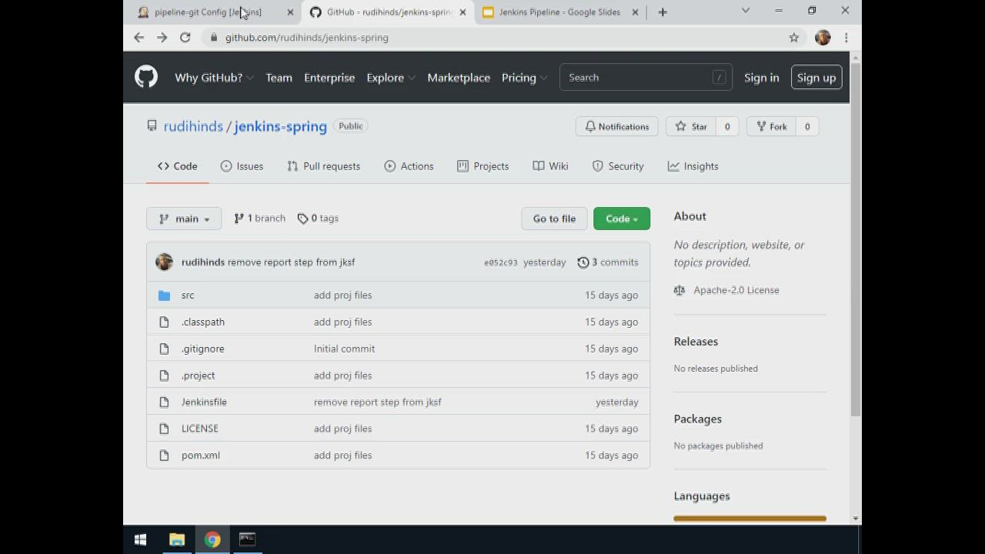Click the Windows Start button
Image resolution: width=985 pixels, height=554 pixels.
[140, 540]
